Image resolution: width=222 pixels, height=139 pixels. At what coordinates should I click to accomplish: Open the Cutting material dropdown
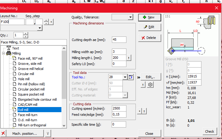[125, 95]
